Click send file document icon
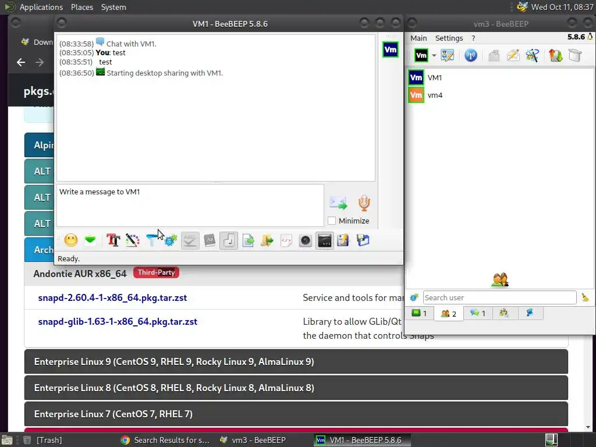 pyautogui.click(x=248, y=240)
